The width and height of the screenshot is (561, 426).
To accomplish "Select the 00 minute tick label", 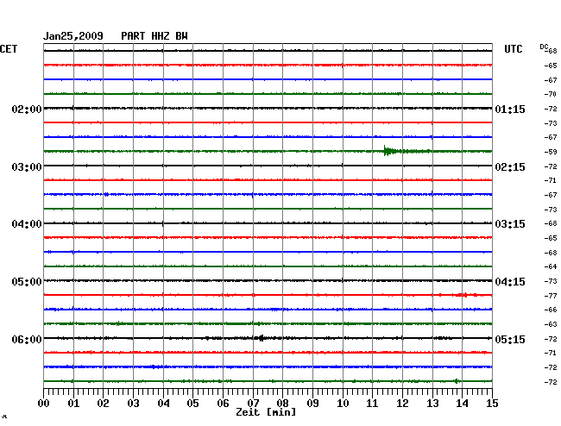I will tap(44, 403).
